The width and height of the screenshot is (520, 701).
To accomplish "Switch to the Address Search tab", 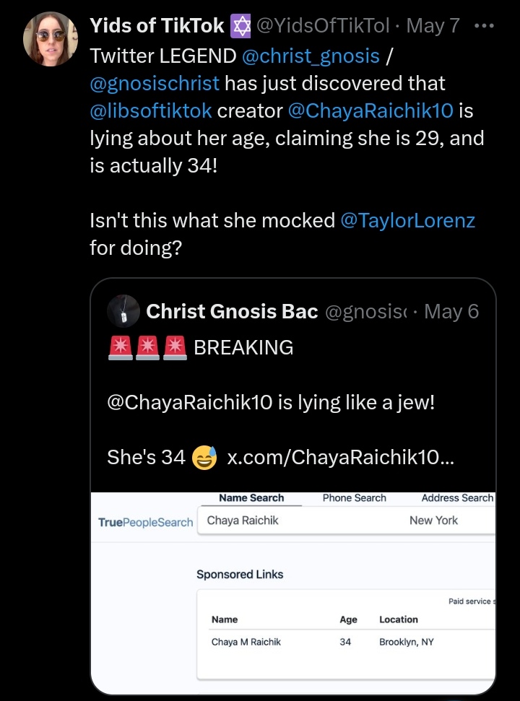I will tap(457, 498).
